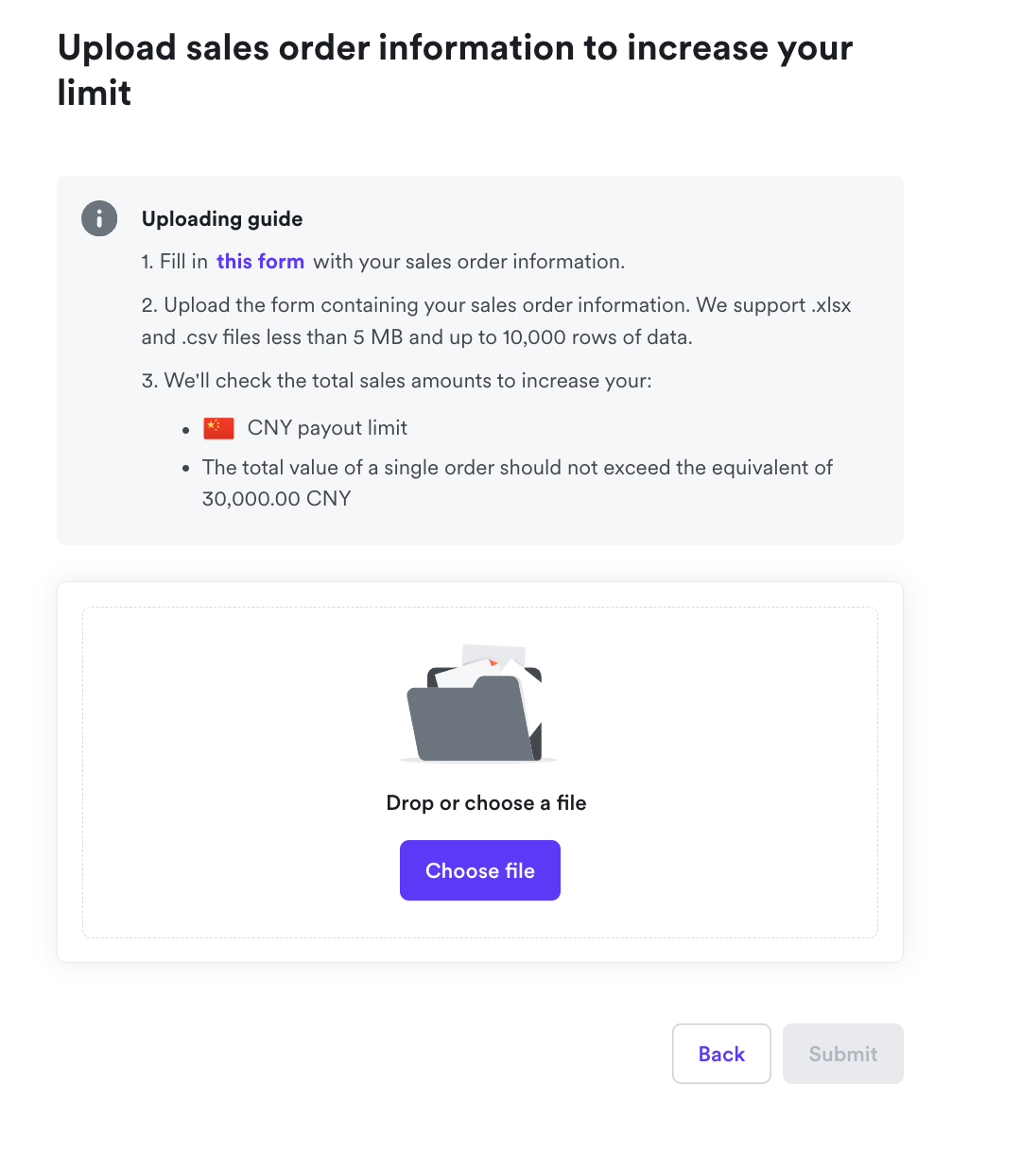
Task: Click the grayed-out Submit button
Action: [x=842, y=1054]
